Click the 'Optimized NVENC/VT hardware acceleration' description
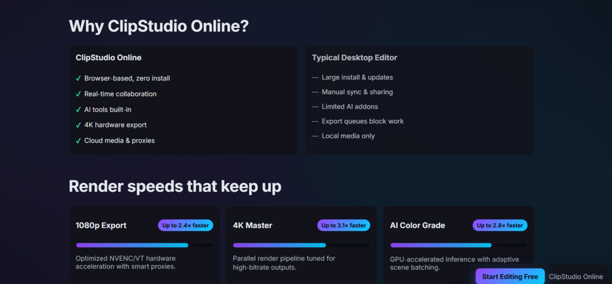The width and height of the screenshot is (612, 284). click(x=125, y=263)
